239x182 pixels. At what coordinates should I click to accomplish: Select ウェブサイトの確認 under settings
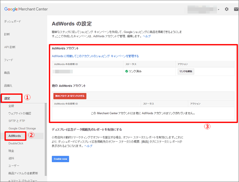coord(19,113)
